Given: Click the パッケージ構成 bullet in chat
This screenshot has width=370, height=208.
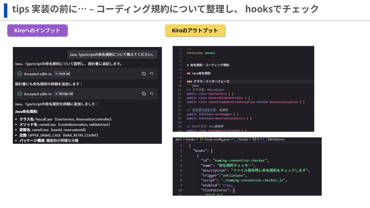Looking at the screenshot, I should coord(49,141).
